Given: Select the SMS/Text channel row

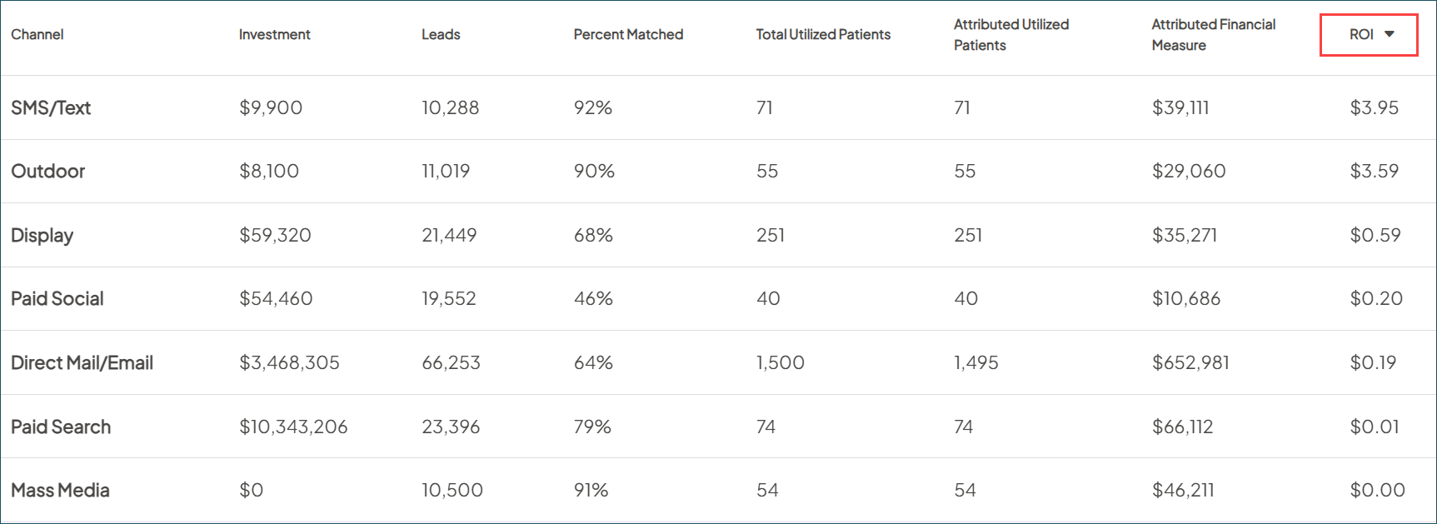Looking at the screenshot, I should pos(51,107).
